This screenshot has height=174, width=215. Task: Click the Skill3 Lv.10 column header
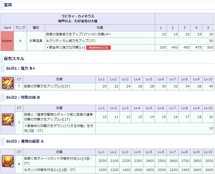coord(208,152)
